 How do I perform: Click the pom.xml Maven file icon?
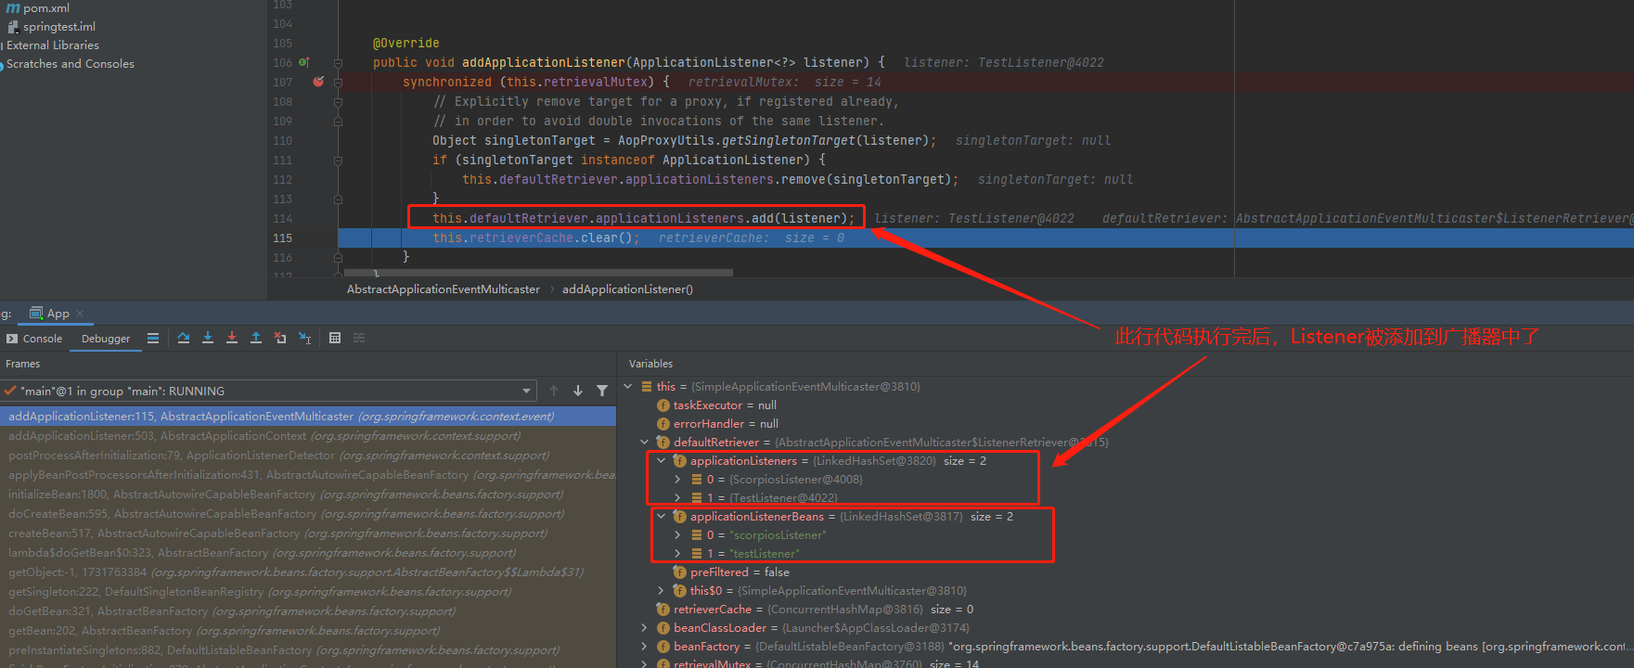coord(13,8)
